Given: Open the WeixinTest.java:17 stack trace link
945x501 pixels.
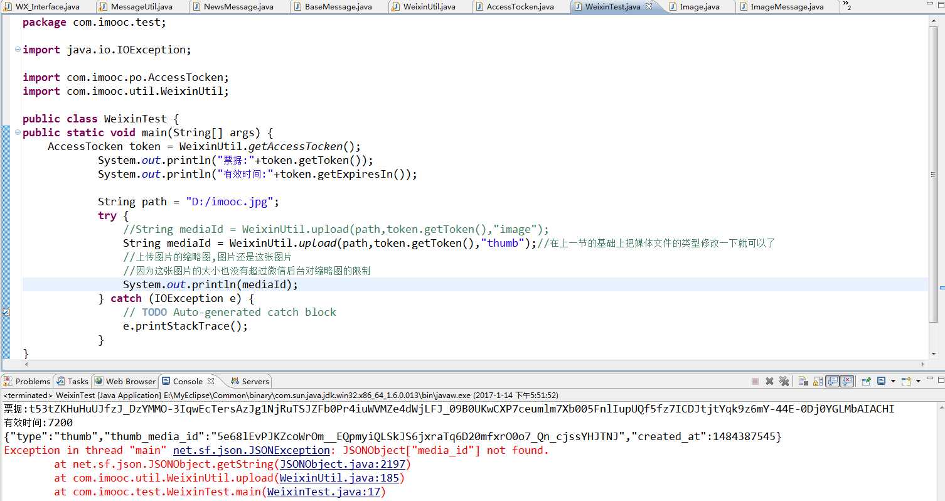Looking at the screenshot, I should pos(324,492).
